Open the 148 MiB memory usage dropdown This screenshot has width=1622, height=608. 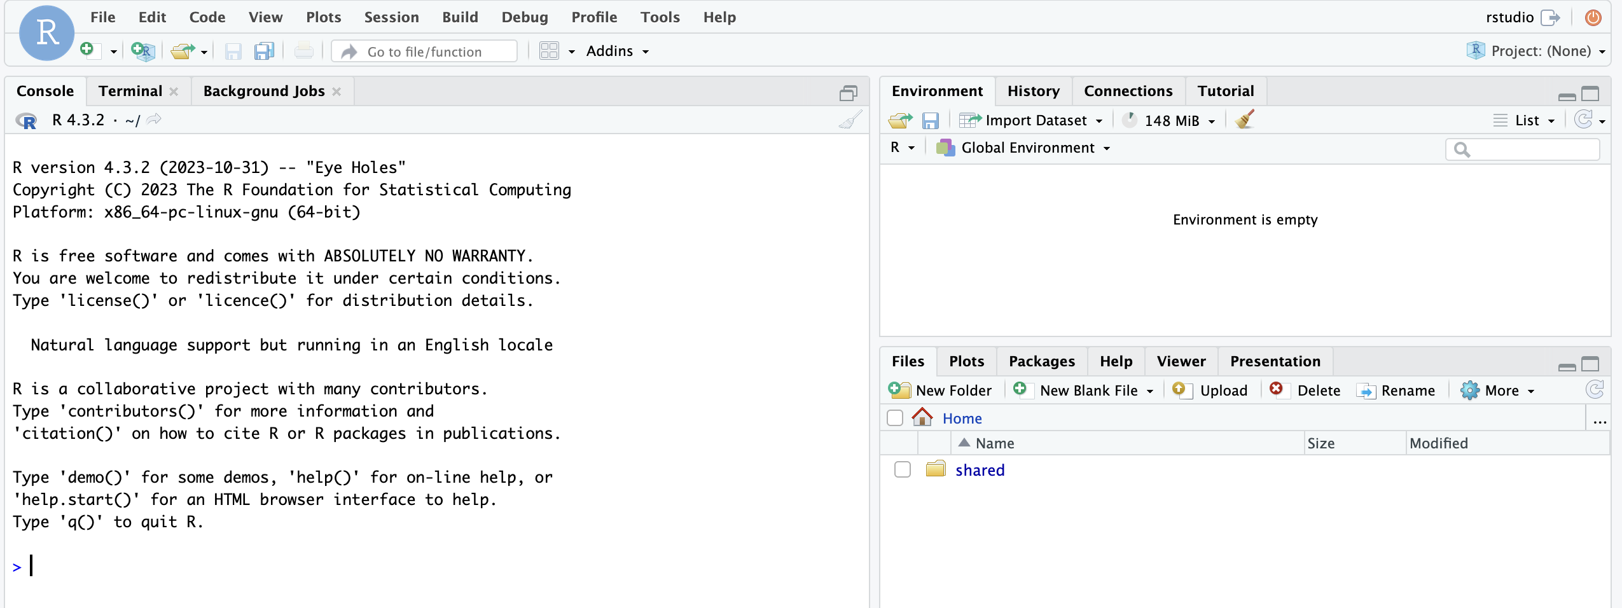(x=1169, y=120)
